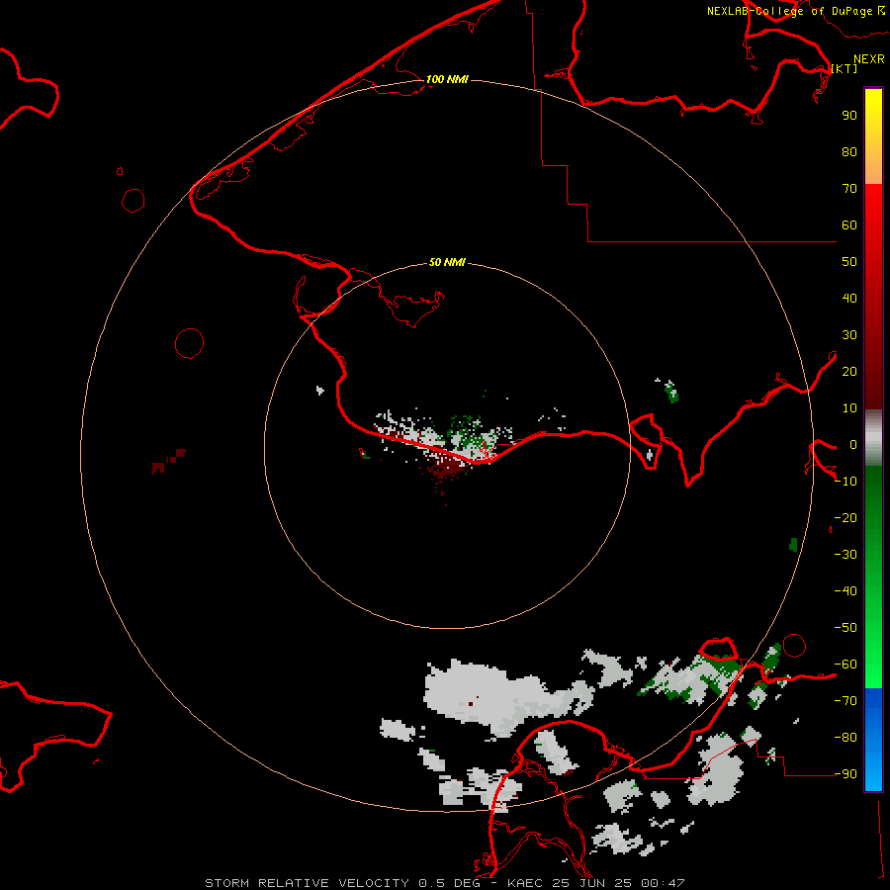Screen dimensions: 890x890
Task: Click the -30 scale value
Action: (845, 555)
